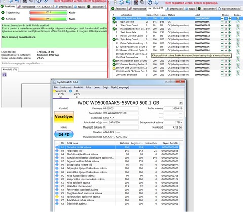Click plus offset icon on Write Error Rate row
The height and width of the screenshot is (212, 243).
coord(230,75)
